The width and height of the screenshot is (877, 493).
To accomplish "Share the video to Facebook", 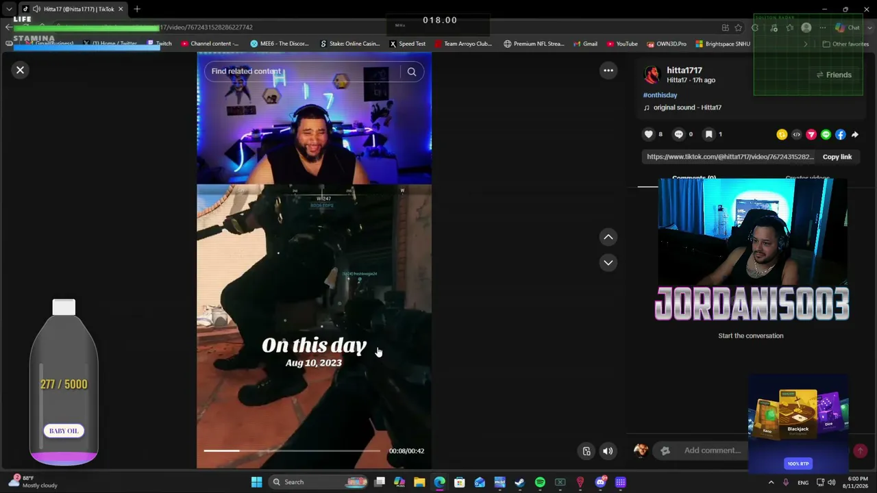I will 840,135.
